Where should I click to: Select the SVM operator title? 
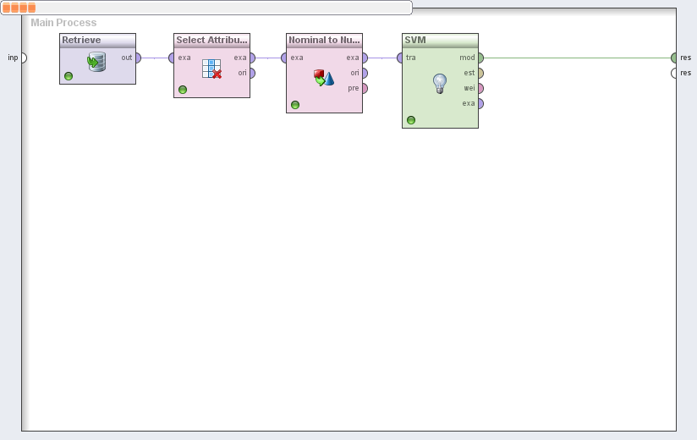point(415,40)
